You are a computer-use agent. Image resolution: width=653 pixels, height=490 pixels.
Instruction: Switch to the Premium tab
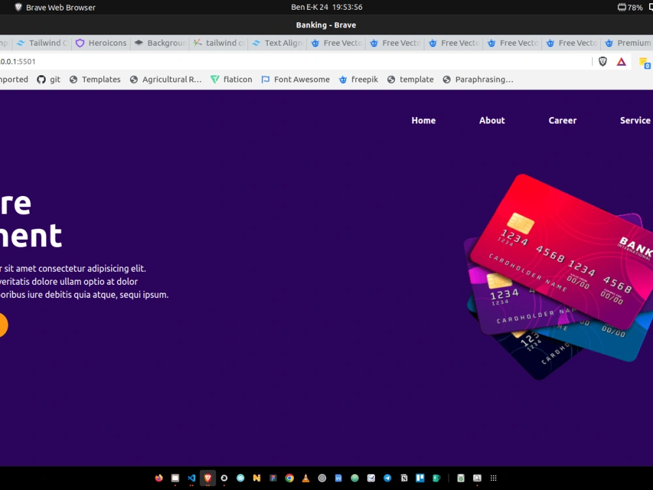(628, 43)
